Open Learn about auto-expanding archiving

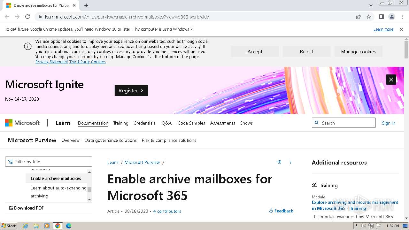[58, 192]
